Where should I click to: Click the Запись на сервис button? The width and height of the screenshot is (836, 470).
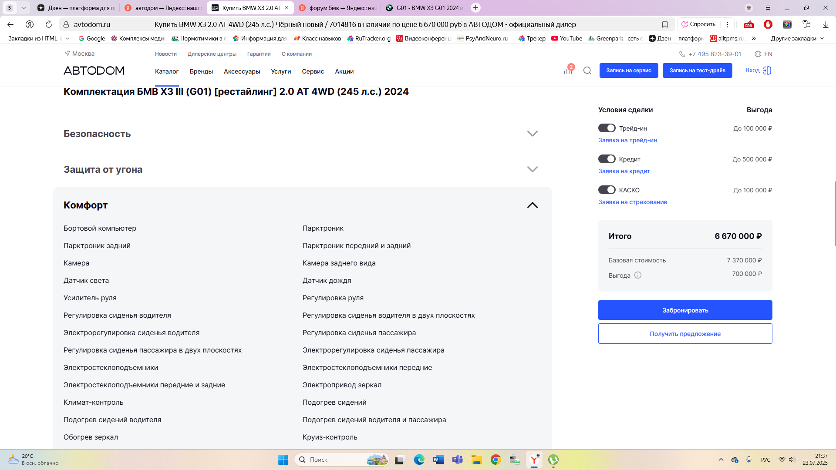click(629, 70)
